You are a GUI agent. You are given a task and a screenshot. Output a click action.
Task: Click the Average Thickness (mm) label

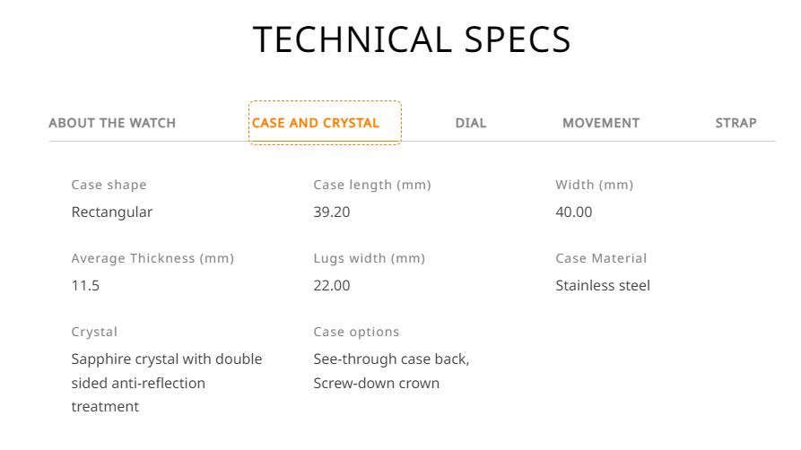[x=152, y=258]
